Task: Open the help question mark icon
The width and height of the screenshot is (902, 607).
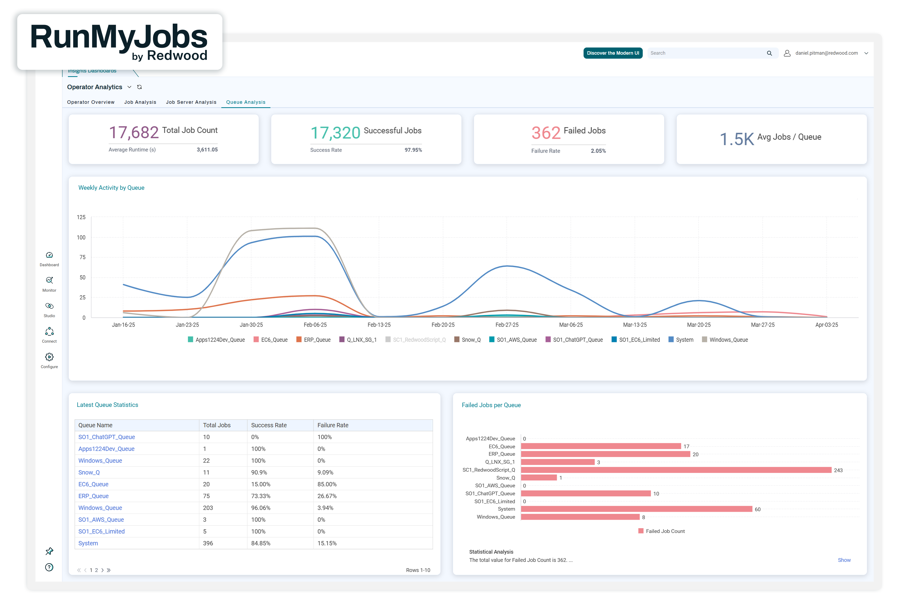Action: tap(49, 567)
